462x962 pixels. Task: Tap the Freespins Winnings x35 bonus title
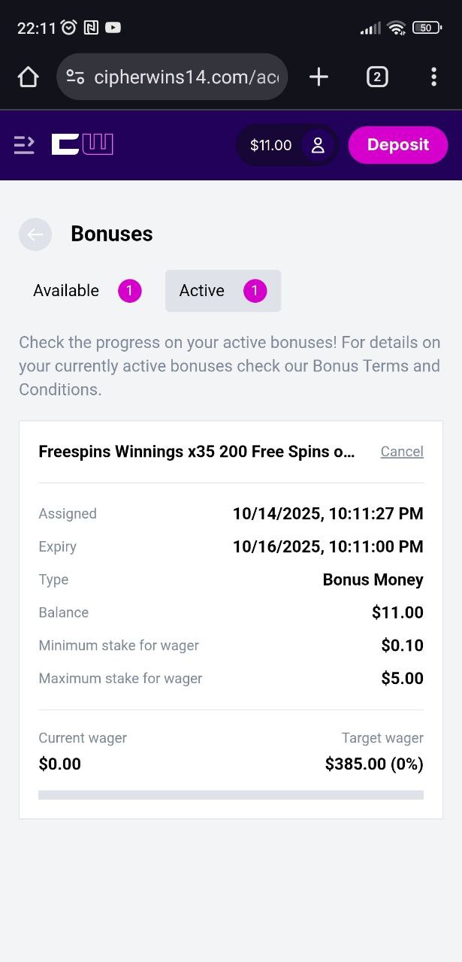click(196, 452)
